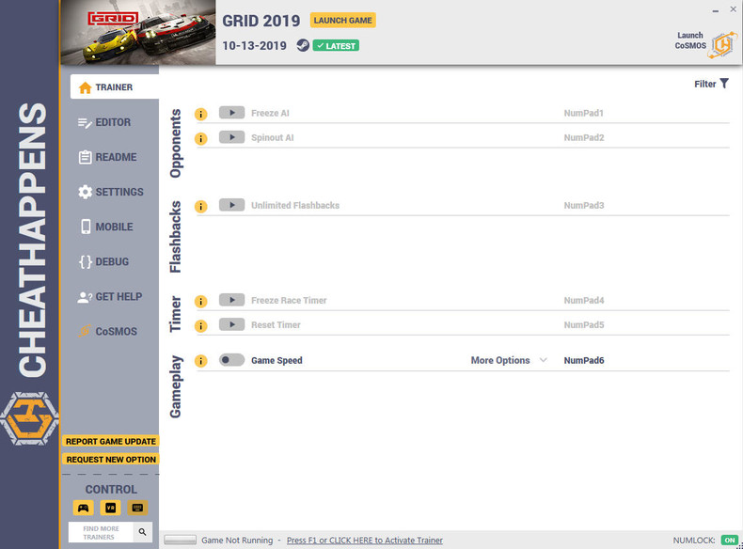View info icon next to Game Speed
This screenshot has height=549, width=743.
pyautogui.click(x=201, y=361)
